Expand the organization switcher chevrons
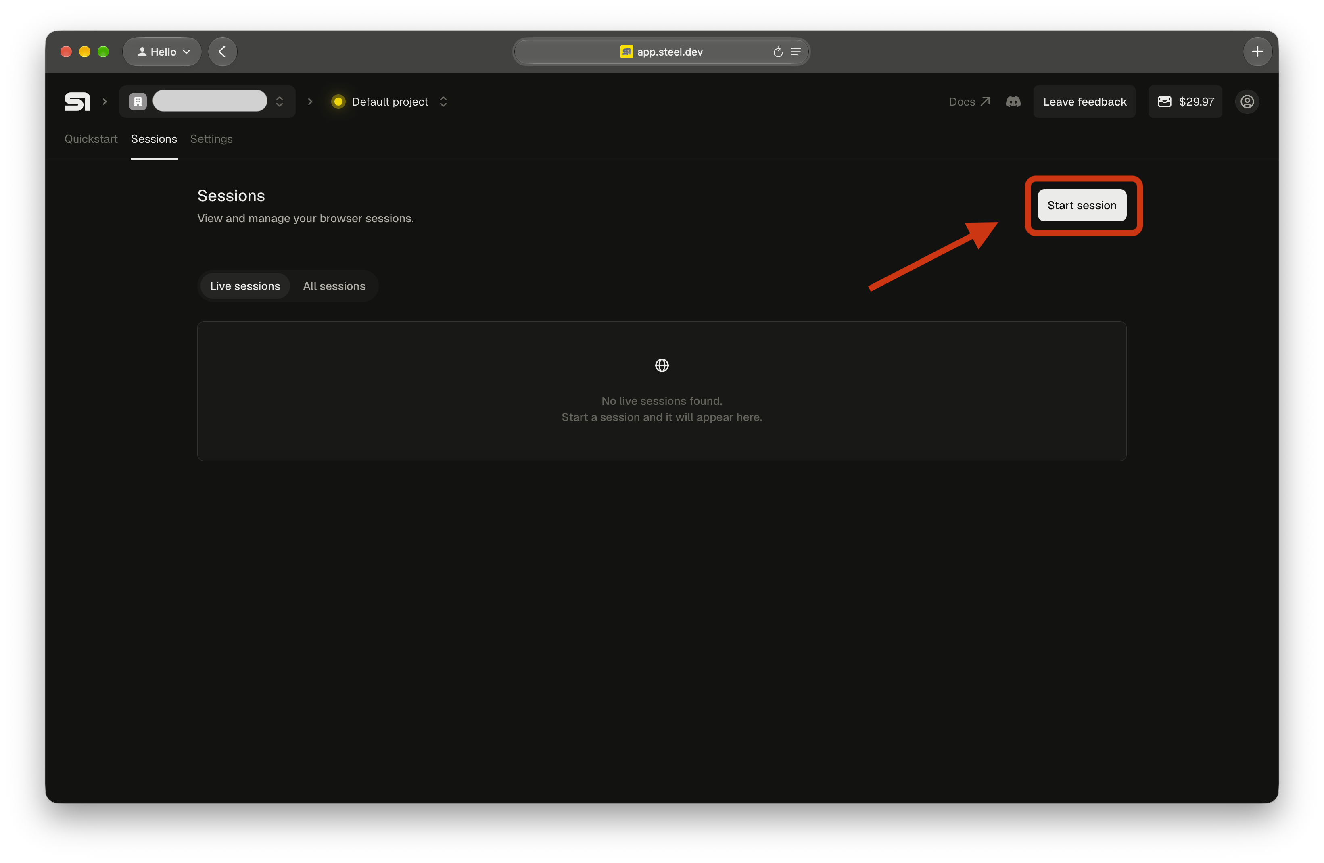The image size is (1324, 863). (280, 102)
